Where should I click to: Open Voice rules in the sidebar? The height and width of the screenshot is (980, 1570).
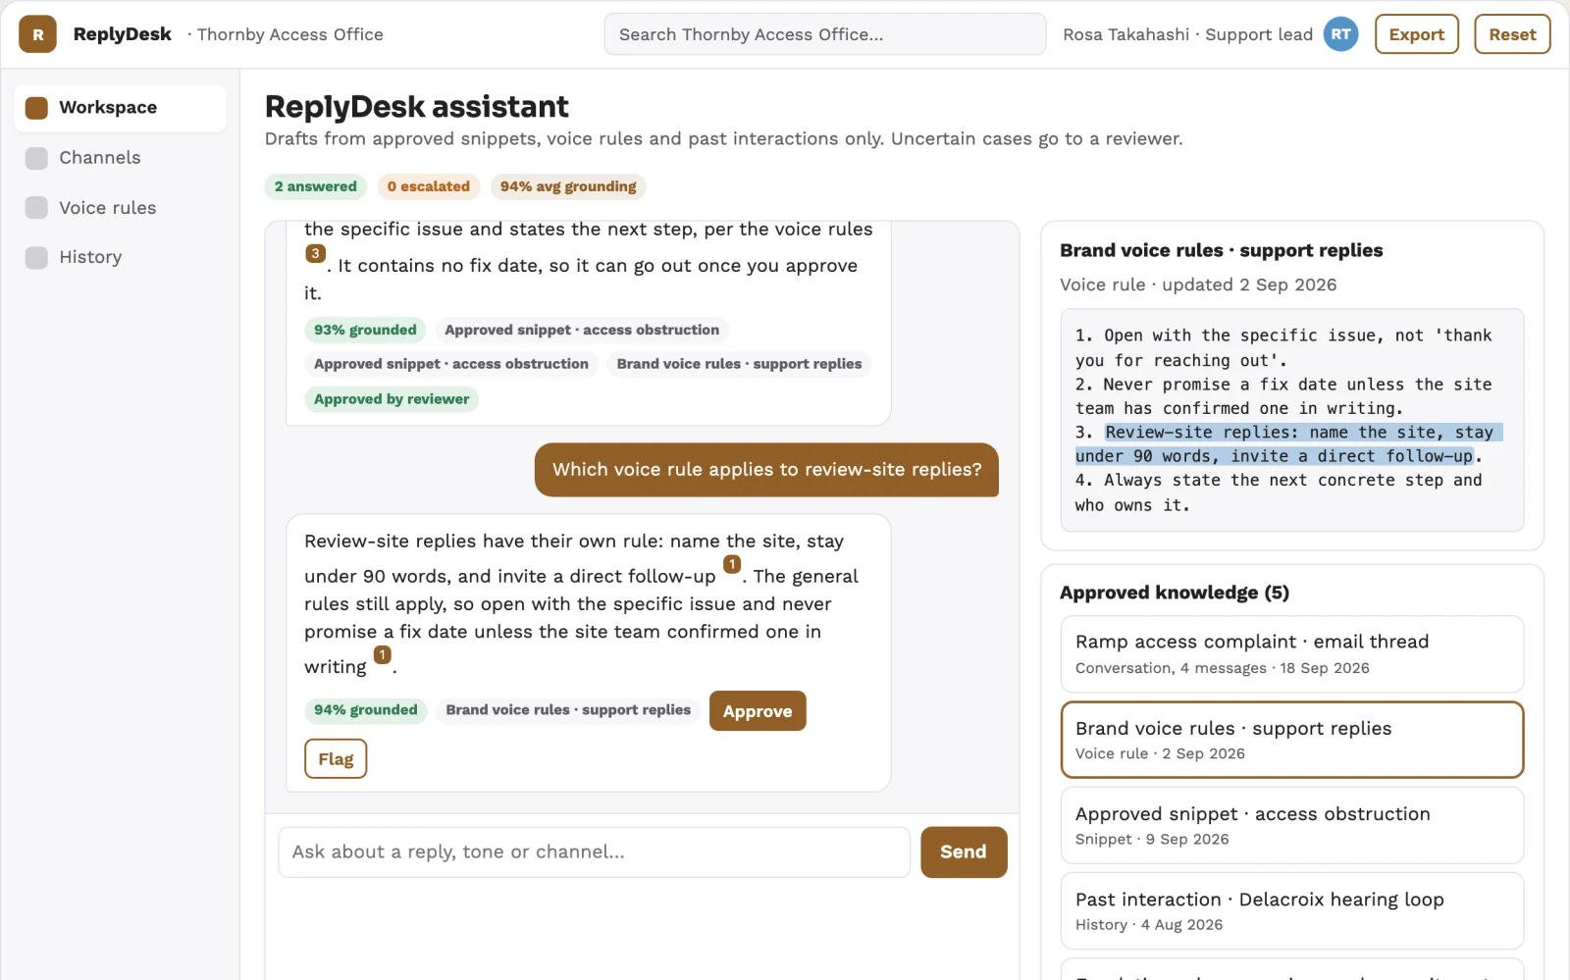(x=120, y=208)
